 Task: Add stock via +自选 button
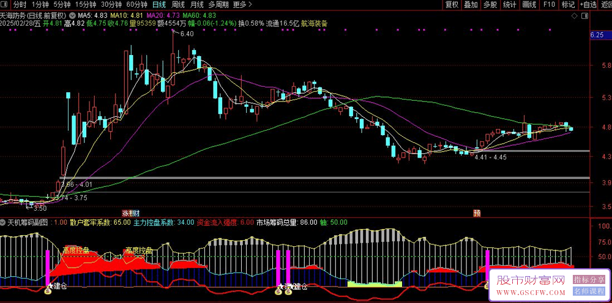click(x=589, y=5)
